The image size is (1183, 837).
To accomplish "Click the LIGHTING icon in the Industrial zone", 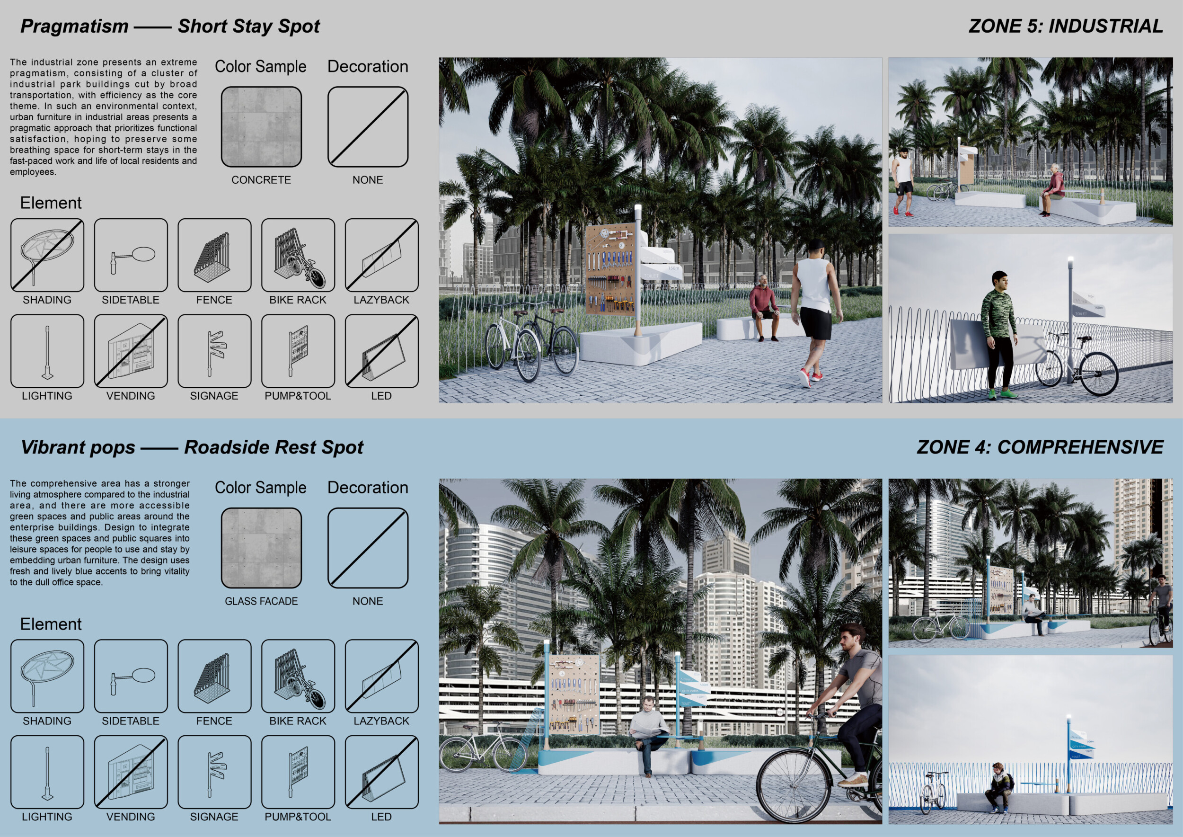I will [47, 351].
